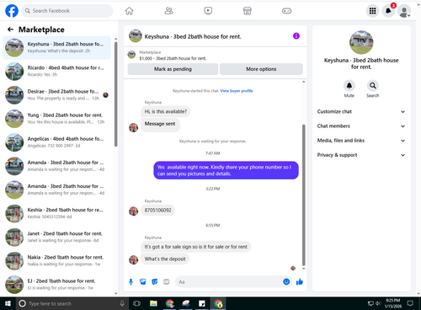The image size is (421, 310).
Task: Open the apps grid menu icon
Action: point(372,11)
